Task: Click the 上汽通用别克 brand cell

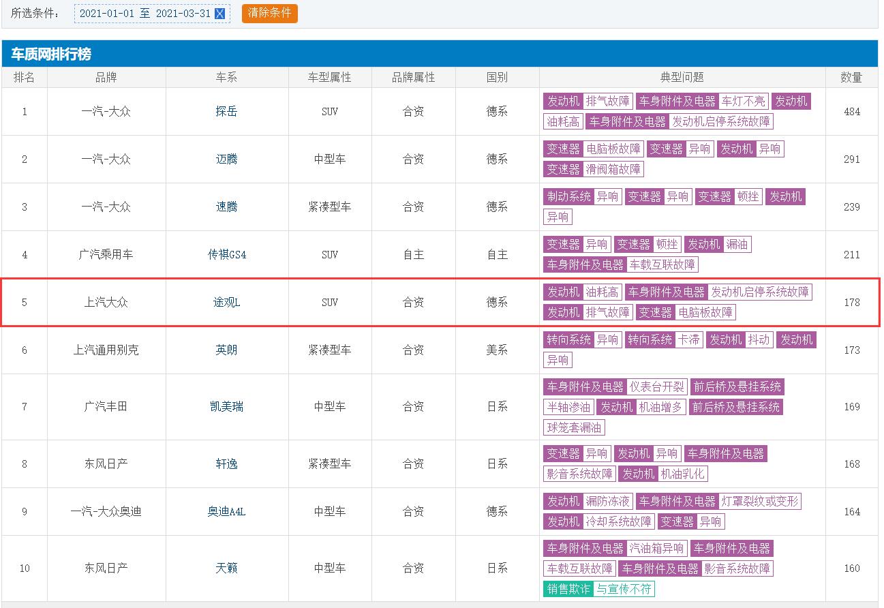Action: [x=106, y=350]
